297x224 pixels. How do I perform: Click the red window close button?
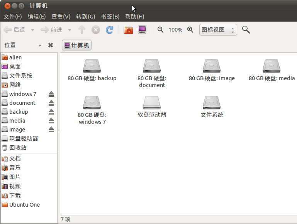tap(7, 6)
